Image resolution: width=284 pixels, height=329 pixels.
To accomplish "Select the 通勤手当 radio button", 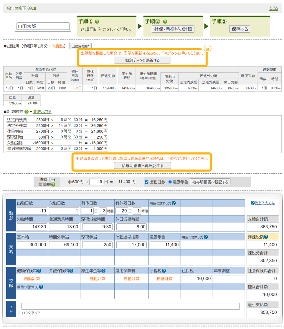I will pos(170,182).
